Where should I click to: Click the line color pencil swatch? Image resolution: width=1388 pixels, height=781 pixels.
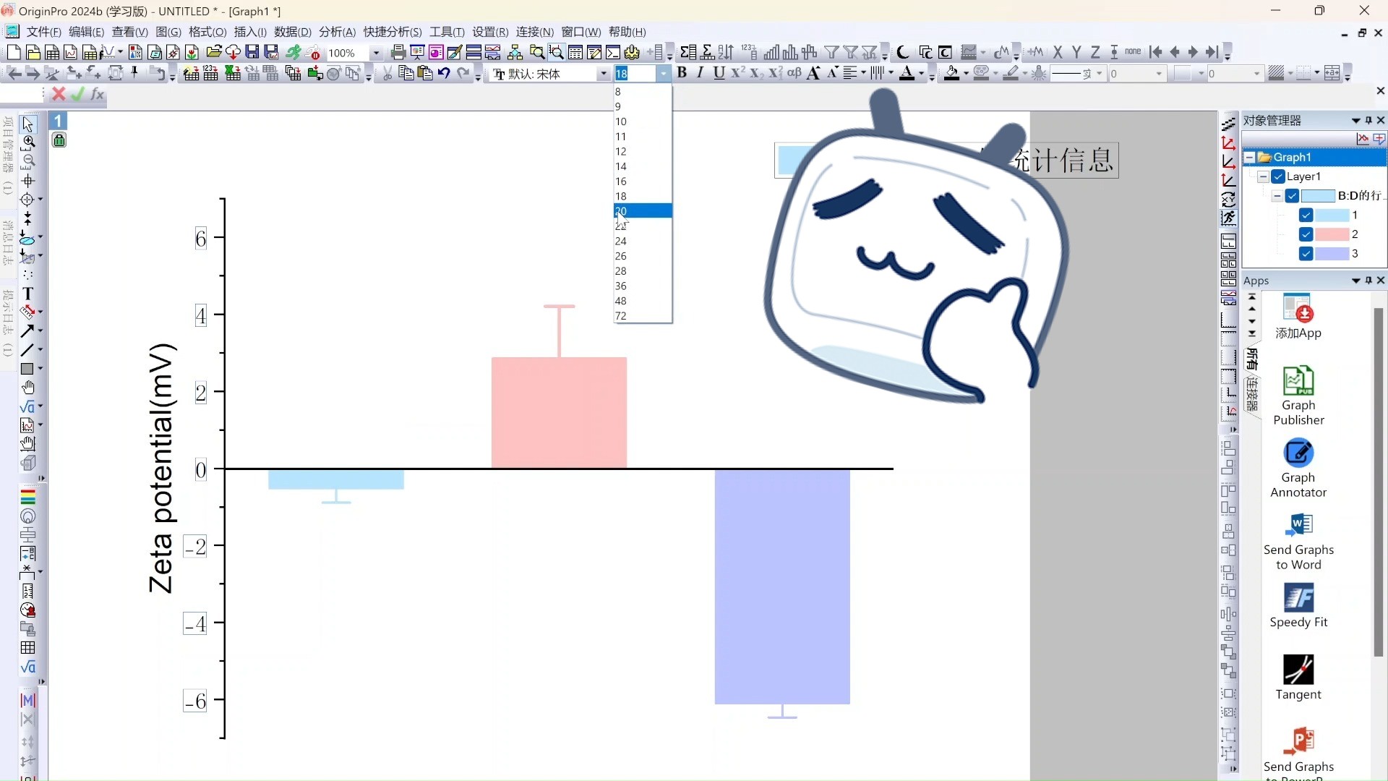point(1011,73)
